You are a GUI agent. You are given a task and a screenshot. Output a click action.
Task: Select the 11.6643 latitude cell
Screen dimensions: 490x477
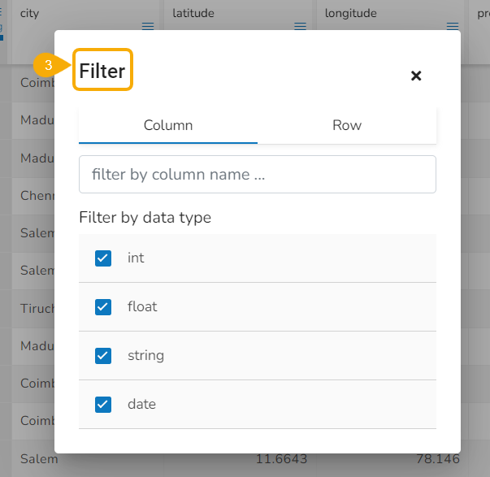click(281, 460)
